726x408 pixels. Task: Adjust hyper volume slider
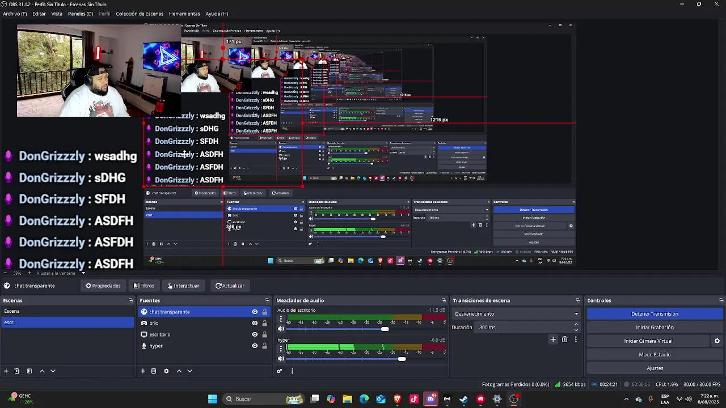(x=402, y=359)
